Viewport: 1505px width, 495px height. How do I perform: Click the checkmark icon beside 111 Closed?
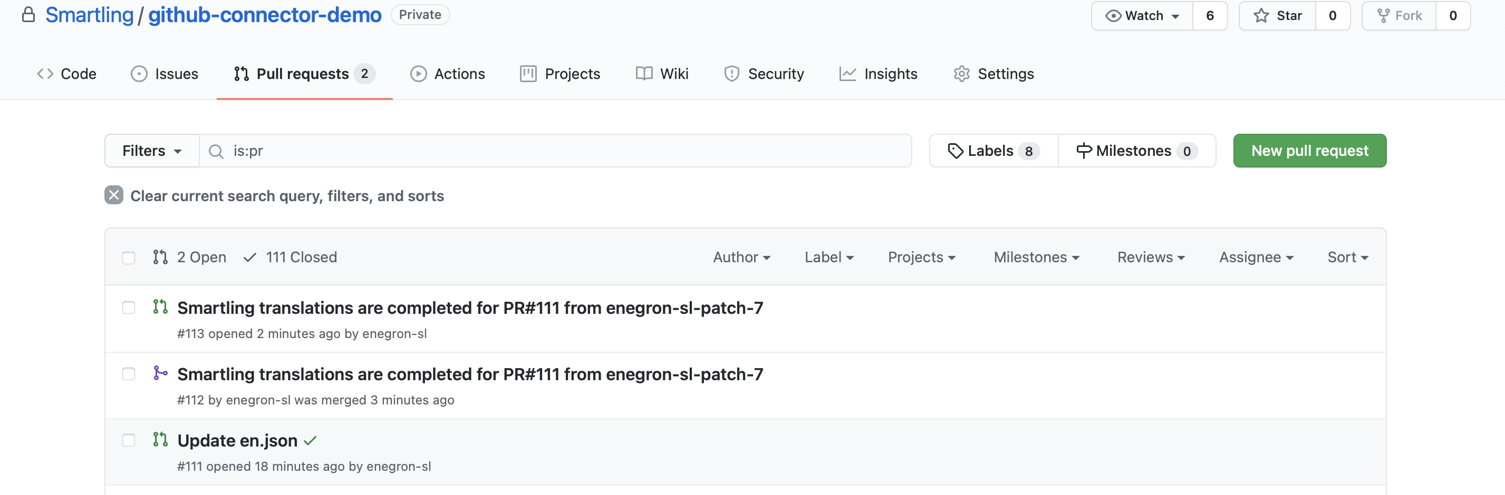(x=250, y=258)
